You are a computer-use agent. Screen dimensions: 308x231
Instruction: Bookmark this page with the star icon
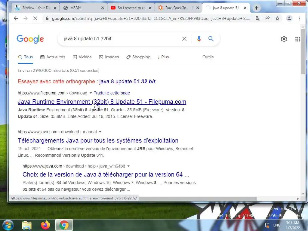277,18
